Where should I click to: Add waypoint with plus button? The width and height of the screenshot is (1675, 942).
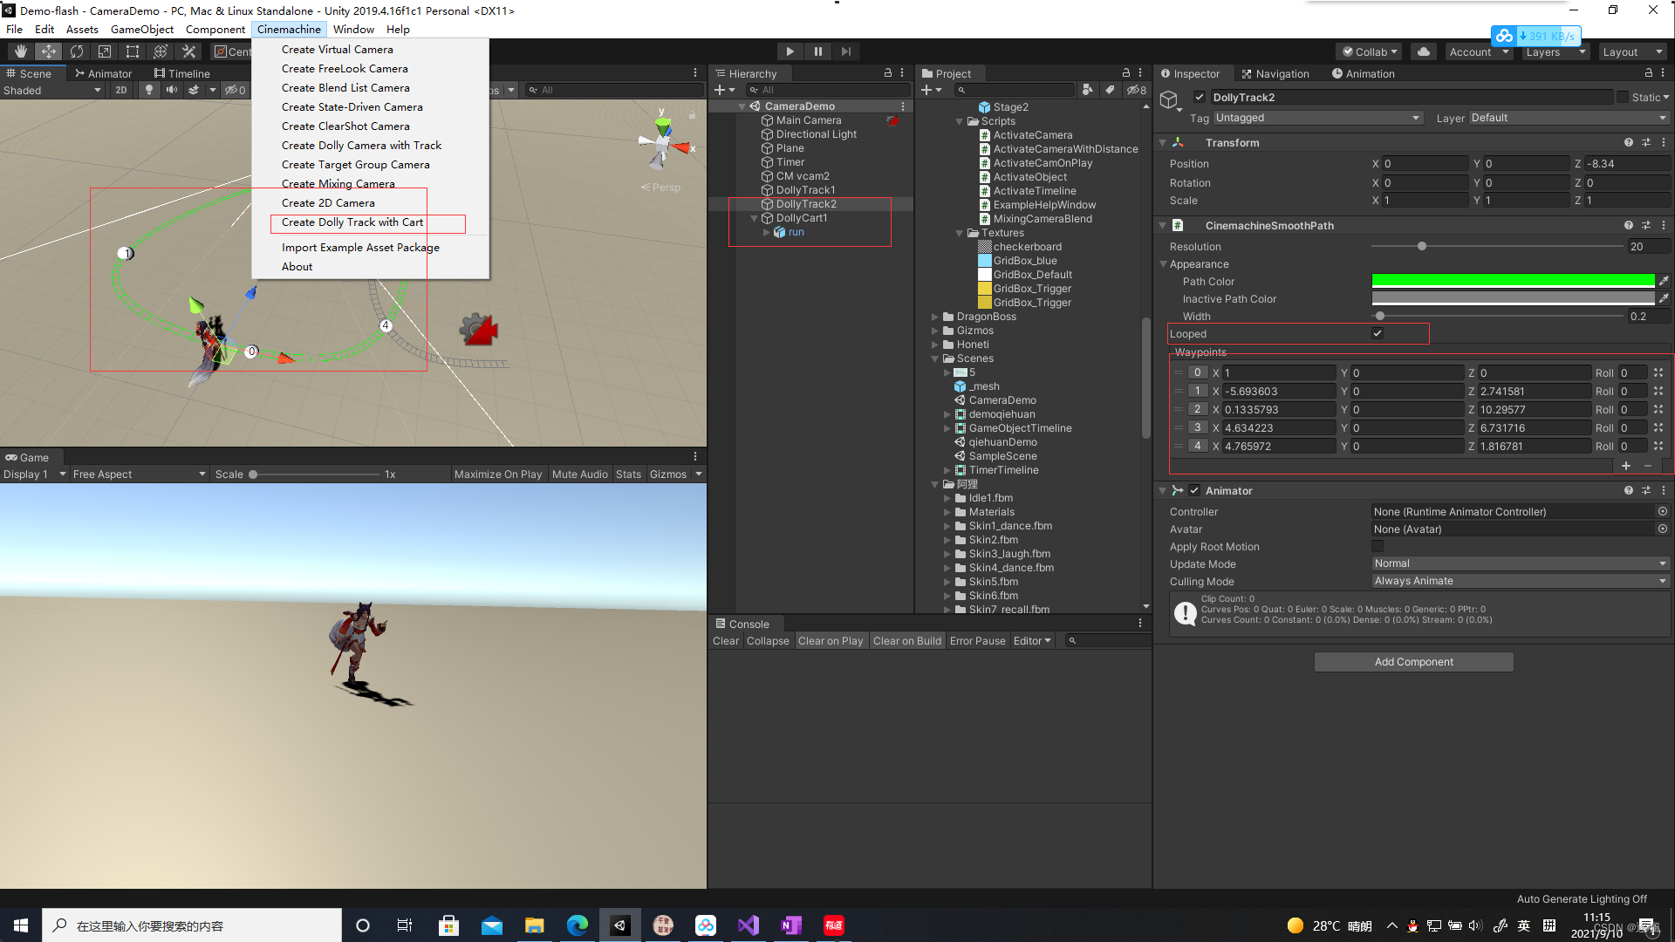point(1626,466)
